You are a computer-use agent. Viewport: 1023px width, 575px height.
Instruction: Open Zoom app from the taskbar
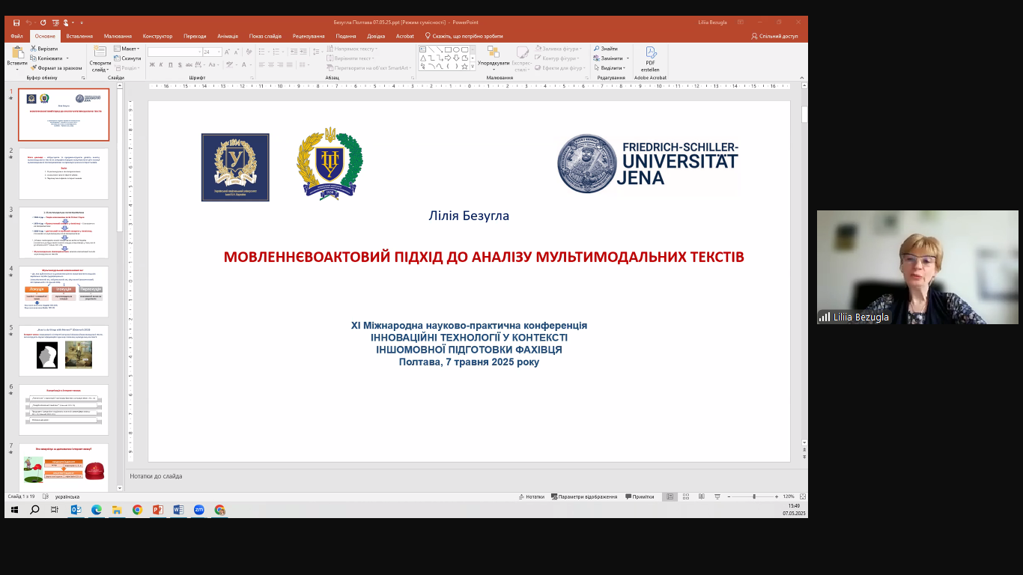(x=198, y=510)
